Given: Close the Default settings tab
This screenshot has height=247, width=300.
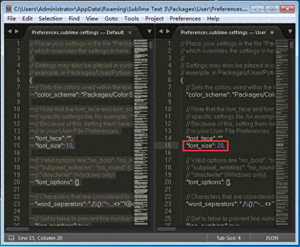Looking at the screenshot, I should pyautogui.click(x=130, y=33).
